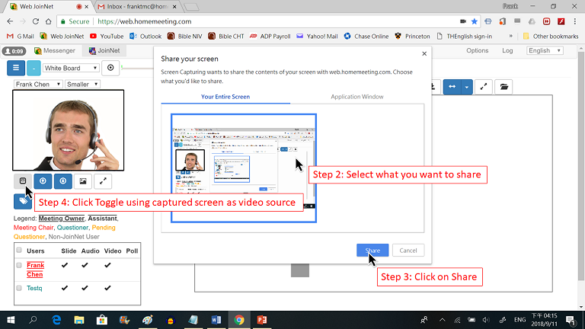The width and height of the screenshot is (585, 329).
Task: Check the box next to Frank Chen
Action: pyautogui.click(x=19, y=265)
